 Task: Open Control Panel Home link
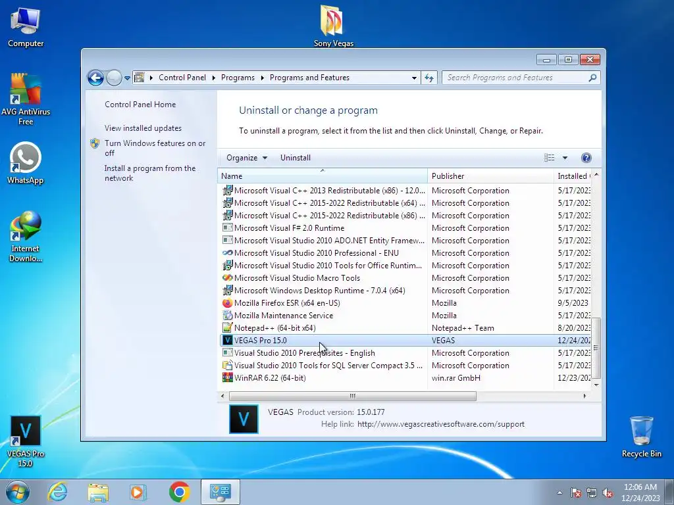(140, 105)
